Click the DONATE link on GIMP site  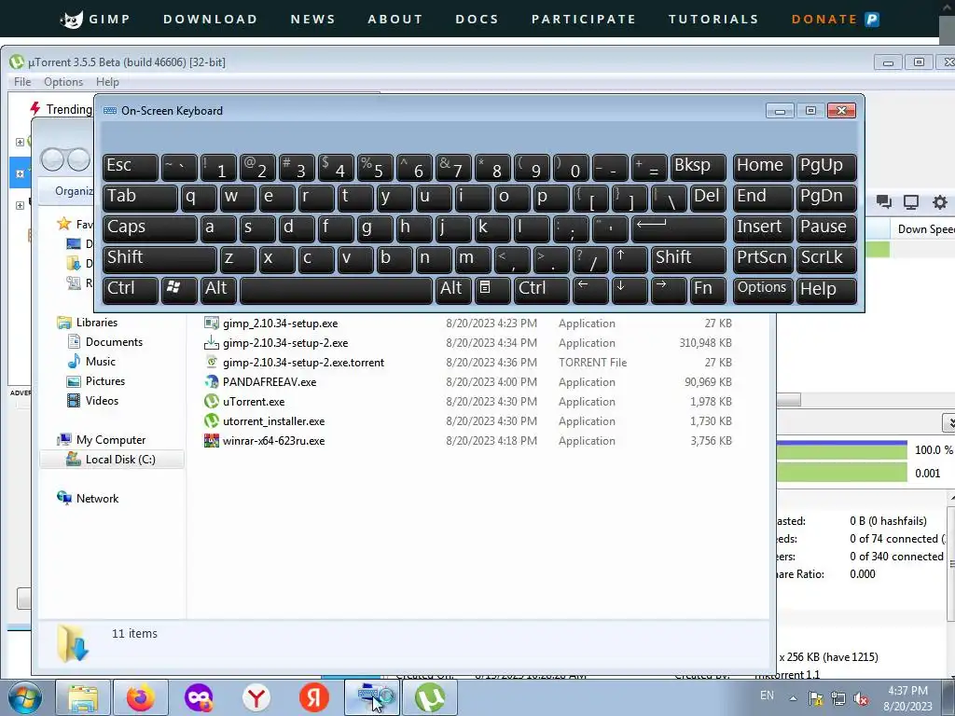(x=835, y=19)
